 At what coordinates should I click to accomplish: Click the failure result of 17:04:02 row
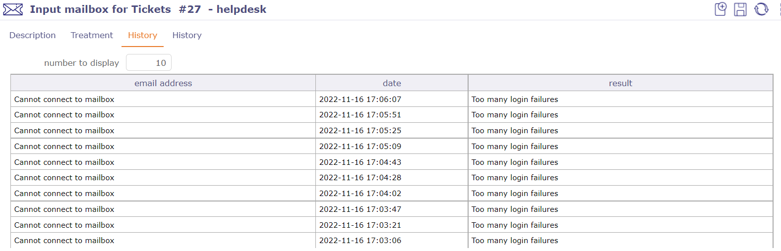pos(515,194)
